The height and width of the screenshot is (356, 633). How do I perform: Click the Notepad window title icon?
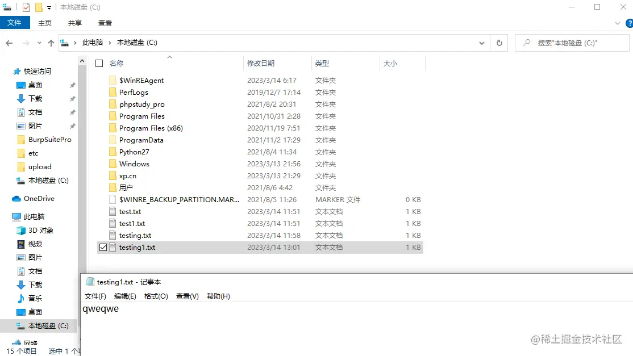tap(90, 282)
